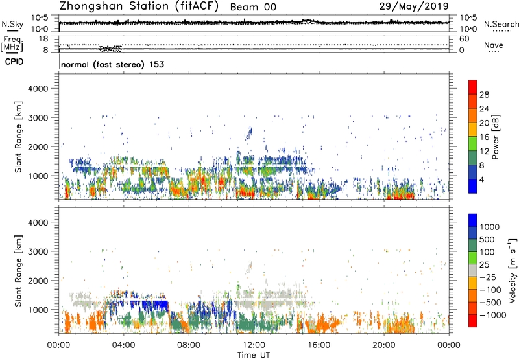Click the '28' Power colorbar tick label
This screenshot has width=519, height=359.
pyautogui.click(x=484, y=95)
